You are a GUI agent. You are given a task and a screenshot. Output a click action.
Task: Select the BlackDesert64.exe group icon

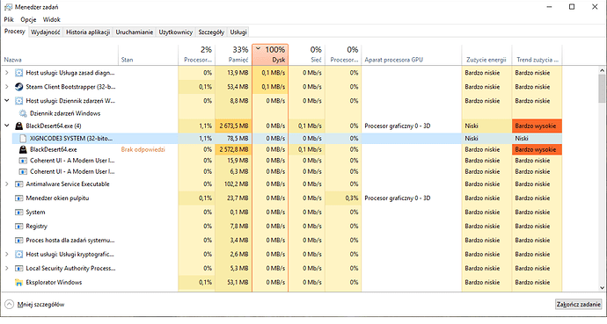tap(18, 126)
